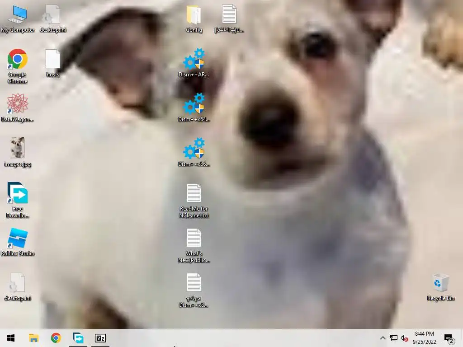Select the ReadMe for NCleaner.txt file
This screenshot has height=347, width=463.
click(194, 201)
